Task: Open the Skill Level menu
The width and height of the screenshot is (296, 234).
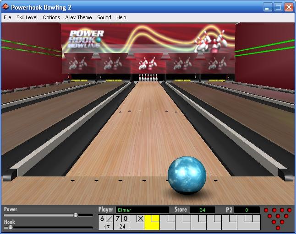Action: tap(27, 17)
